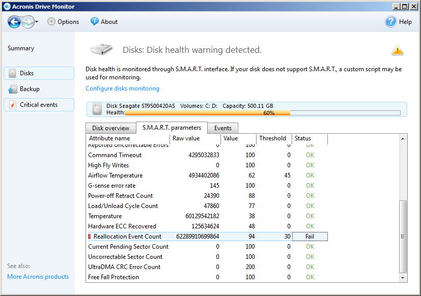Select the Reallocation Event Count row name
The image size is (421, 296).
tap(127, 236)
